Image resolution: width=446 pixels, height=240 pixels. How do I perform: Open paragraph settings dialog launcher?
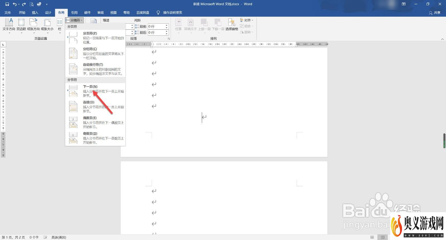pos(169,39)
